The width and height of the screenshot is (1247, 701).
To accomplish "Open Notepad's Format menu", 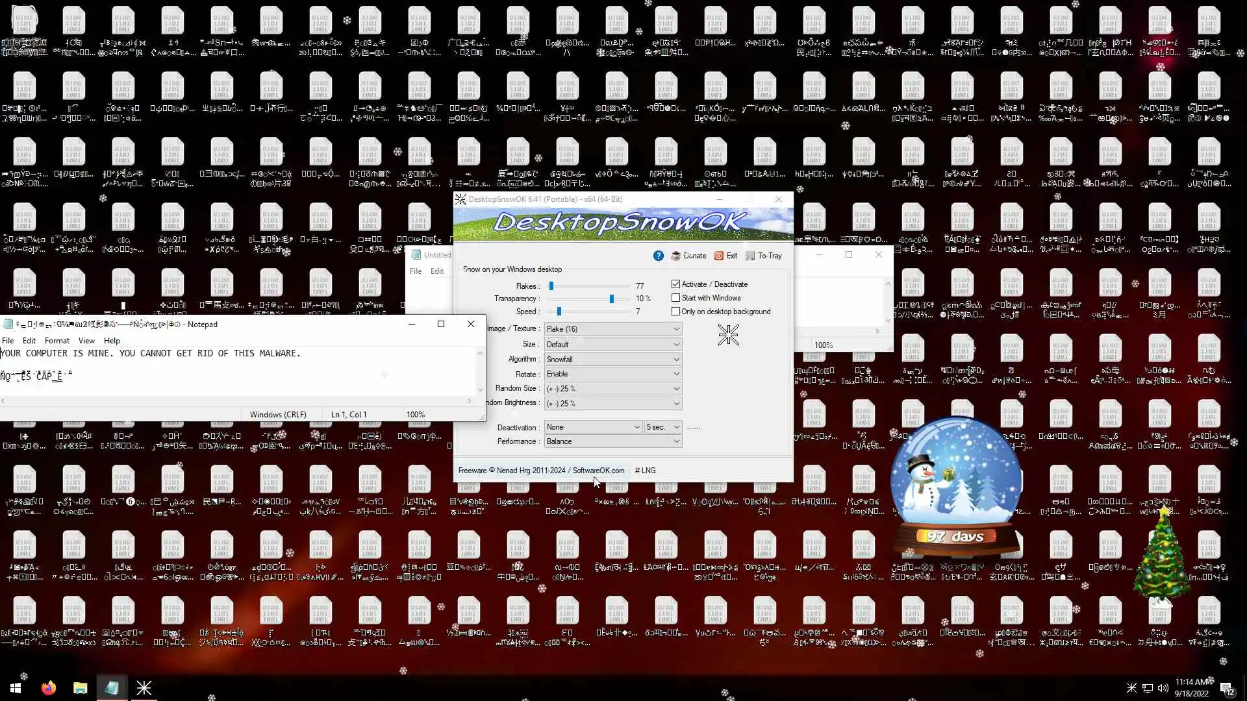I will (57, 341).
